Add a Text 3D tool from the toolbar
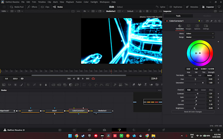Viewport: 223px width, 139px height. (145, 85)
